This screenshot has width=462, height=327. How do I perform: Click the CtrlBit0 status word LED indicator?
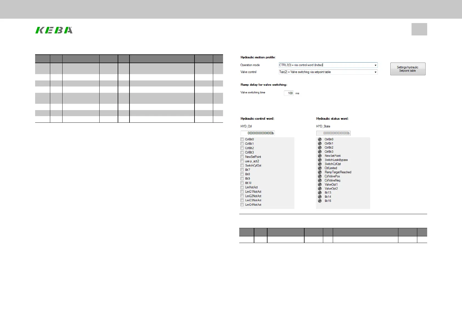320,139
